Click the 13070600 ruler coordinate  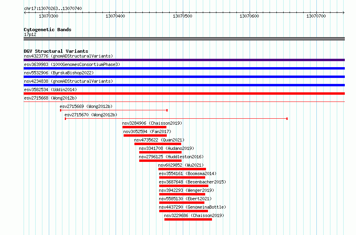249,16
